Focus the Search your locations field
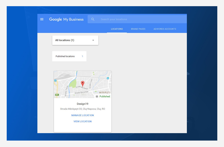Image resolution: width=224 pixels, height=147 pixels. [x=137, y=19]
